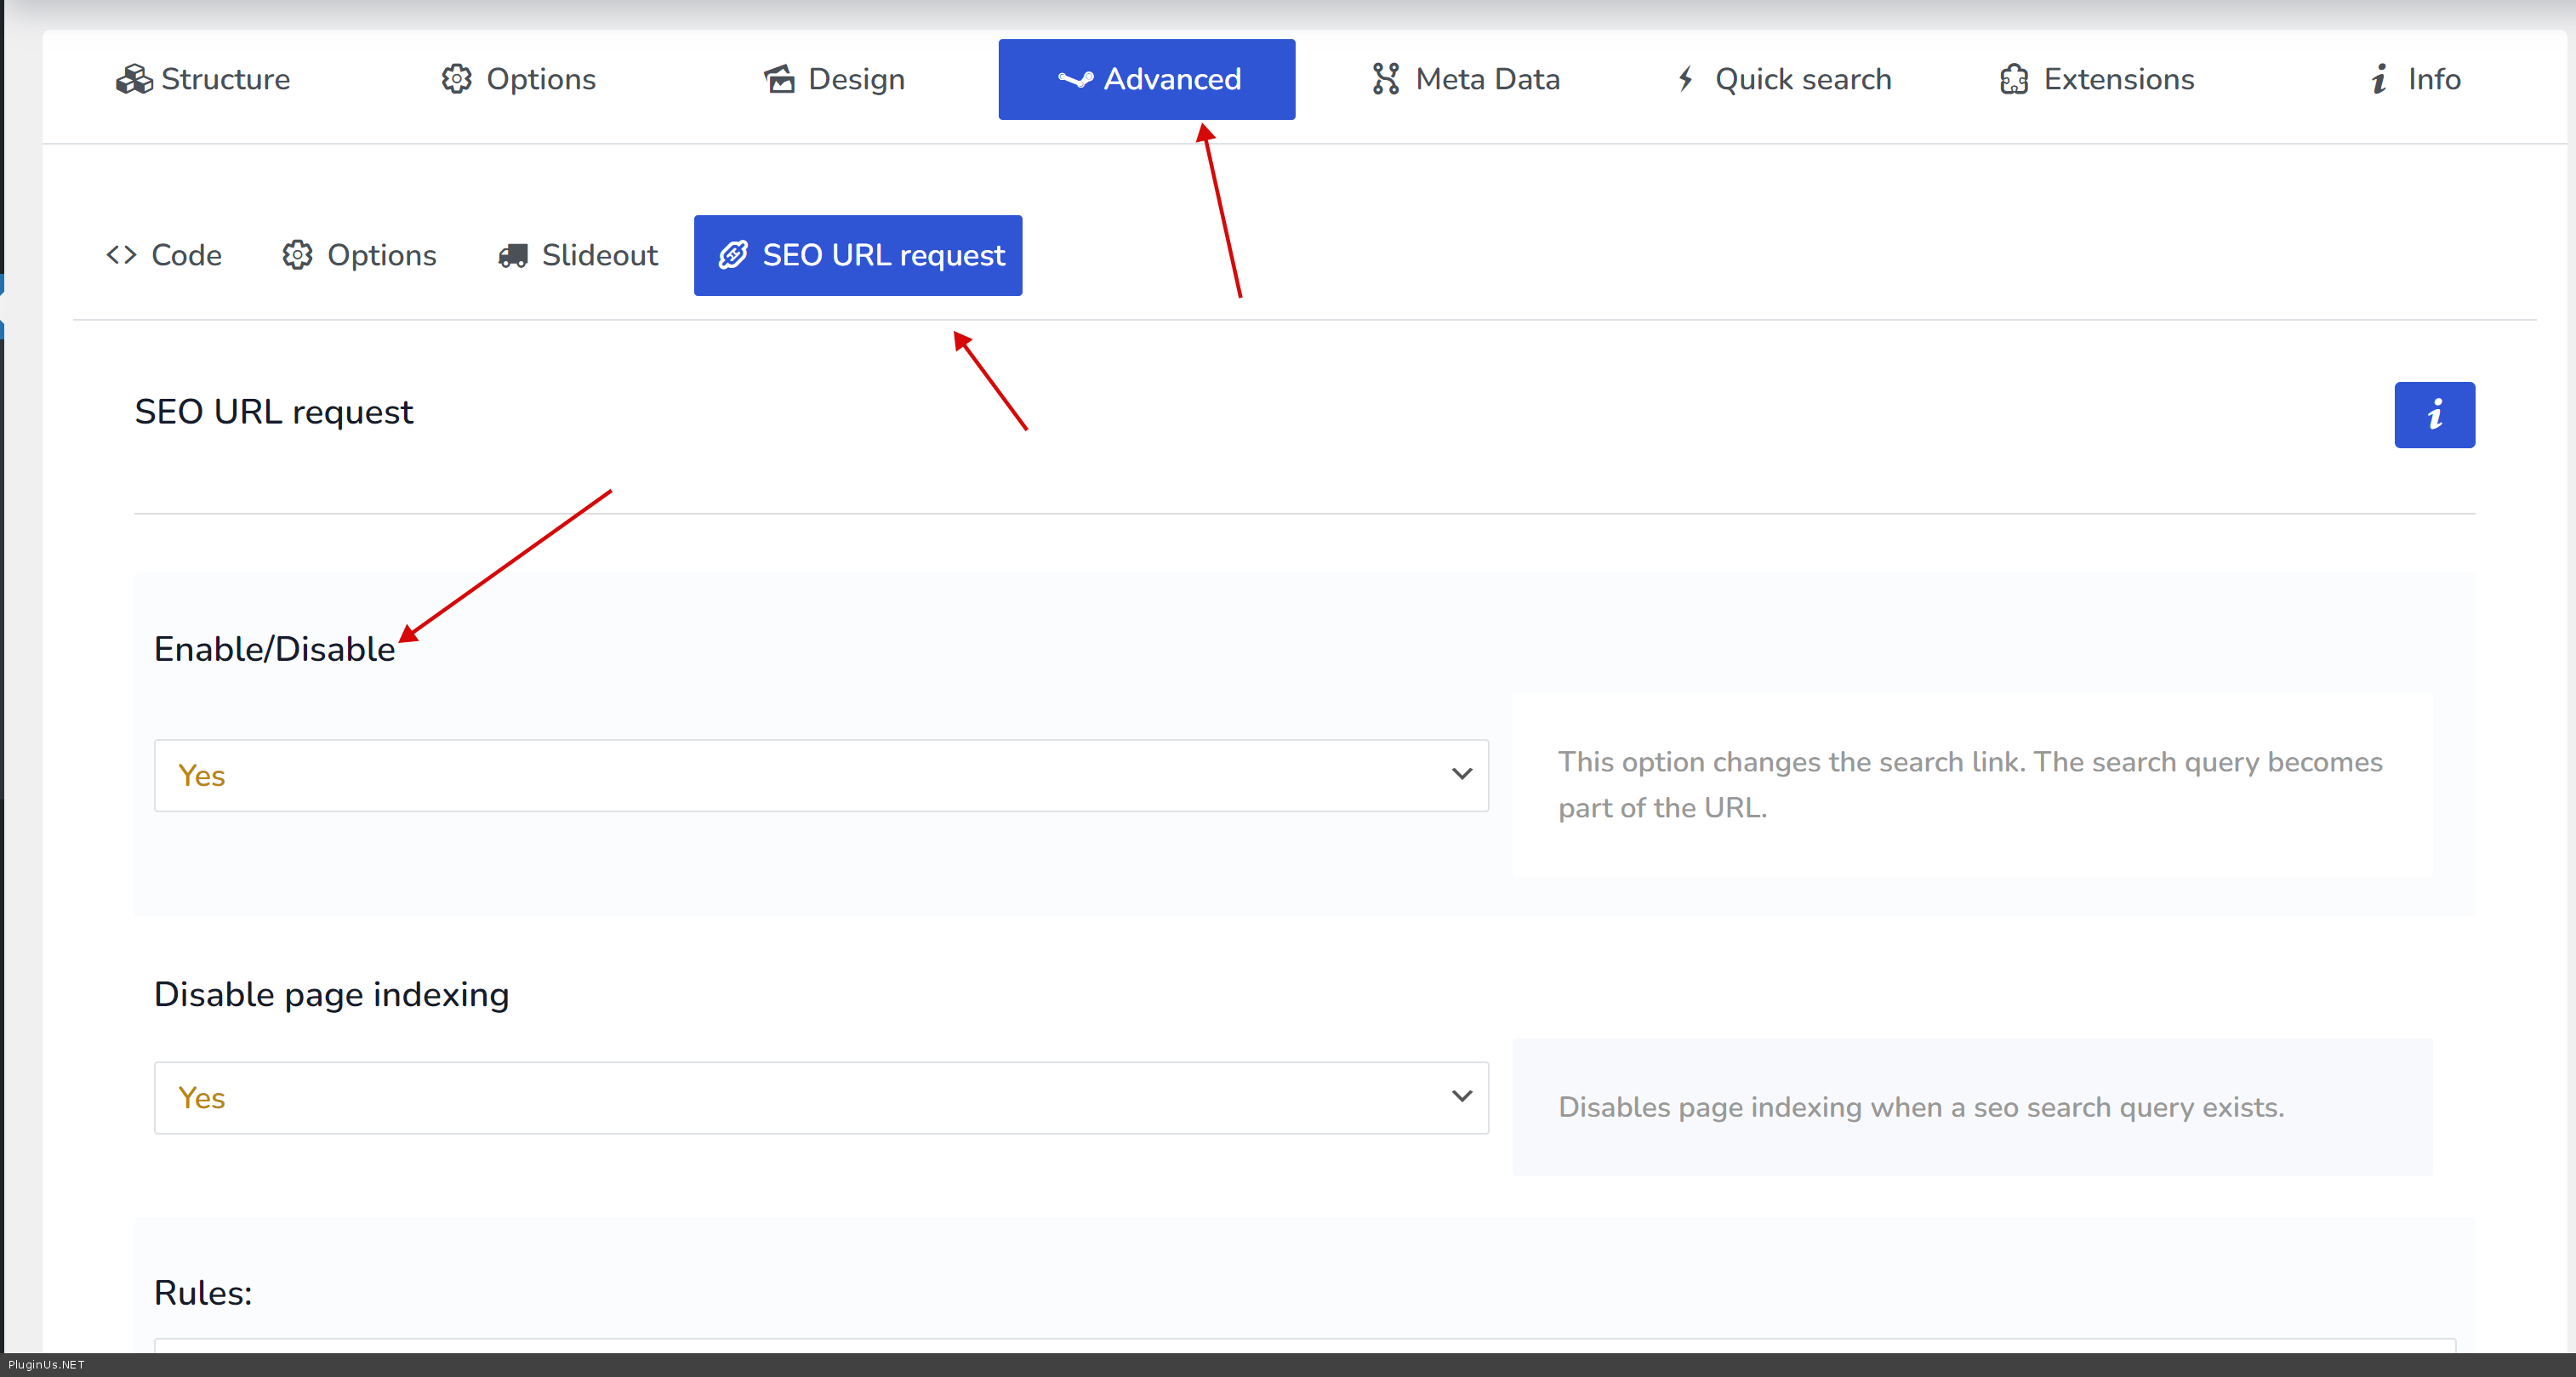The image size is (2576, 1377).
Task: Click the Design tab icon
Action: [x=779, y=79]
